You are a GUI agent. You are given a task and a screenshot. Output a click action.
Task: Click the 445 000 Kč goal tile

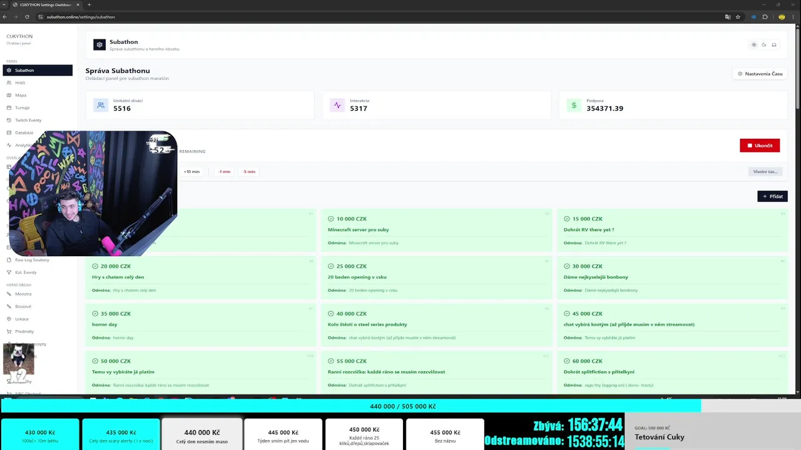point(283,436)
